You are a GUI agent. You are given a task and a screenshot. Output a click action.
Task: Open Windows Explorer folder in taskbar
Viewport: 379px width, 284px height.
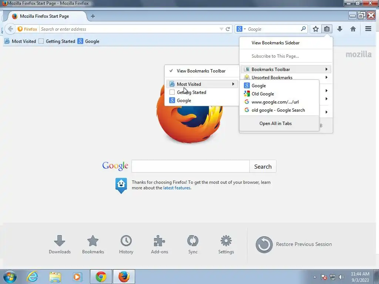[x=55, y=277]
